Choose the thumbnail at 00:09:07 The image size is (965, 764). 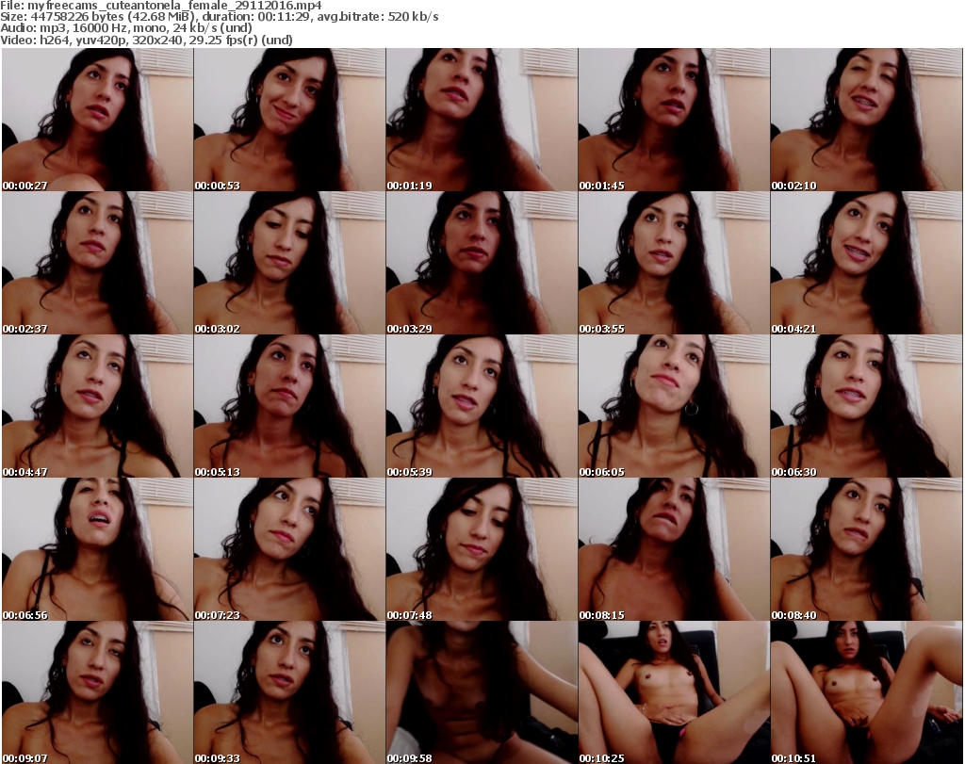(97, 692)
